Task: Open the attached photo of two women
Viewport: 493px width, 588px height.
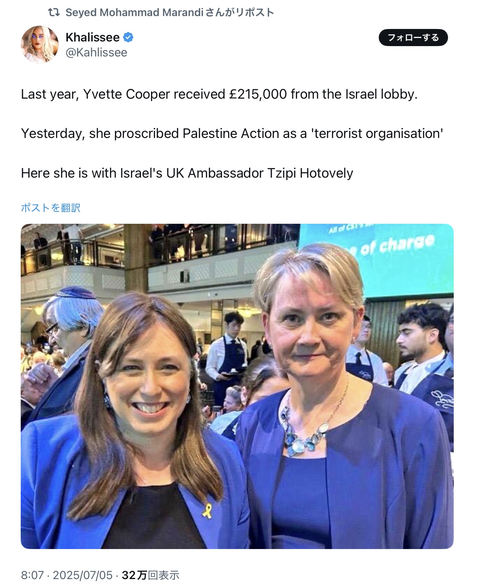Action: 237,386
